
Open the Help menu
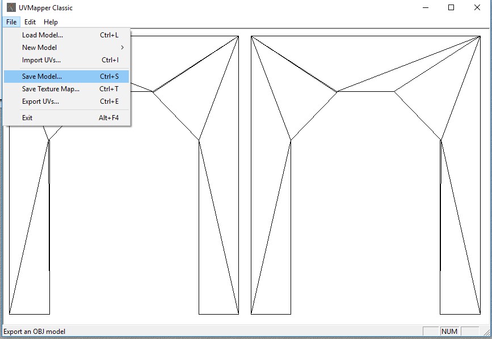pyautogui.click(x=51, y=22)
